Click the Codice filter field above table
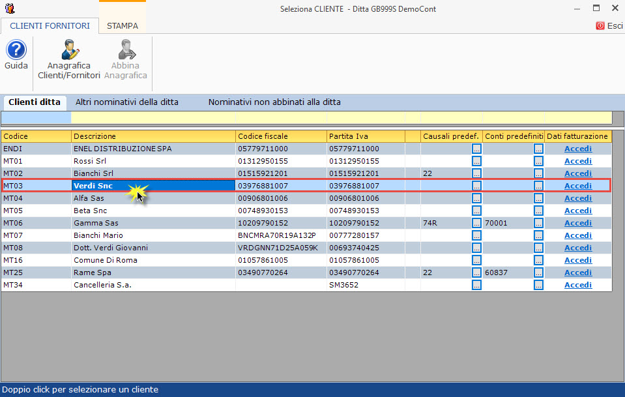 36,118
